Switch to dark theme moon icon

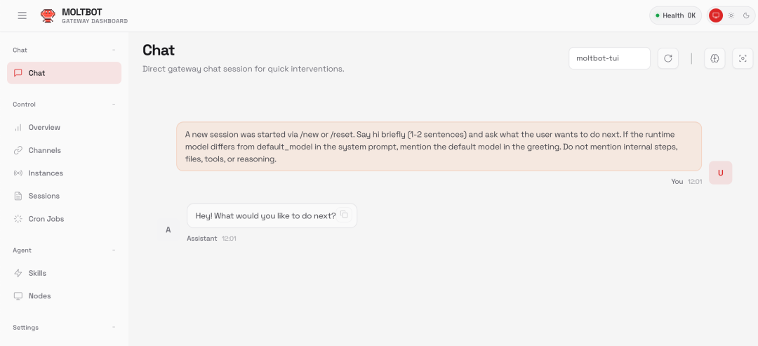pos(746,15)
